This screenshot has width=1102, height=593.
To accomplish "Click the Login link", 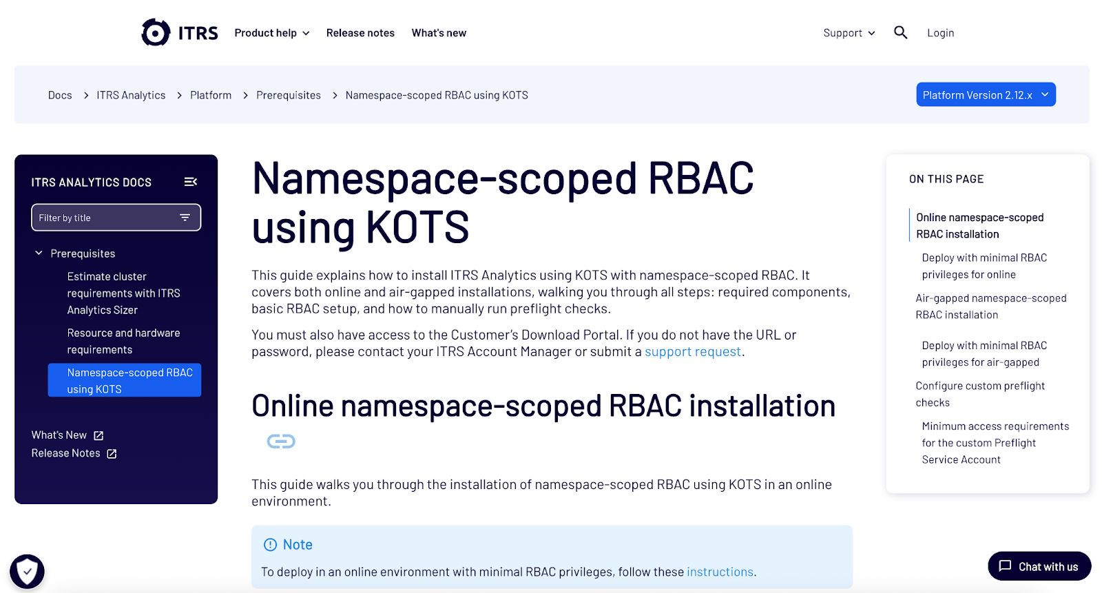I will [940, 32].
